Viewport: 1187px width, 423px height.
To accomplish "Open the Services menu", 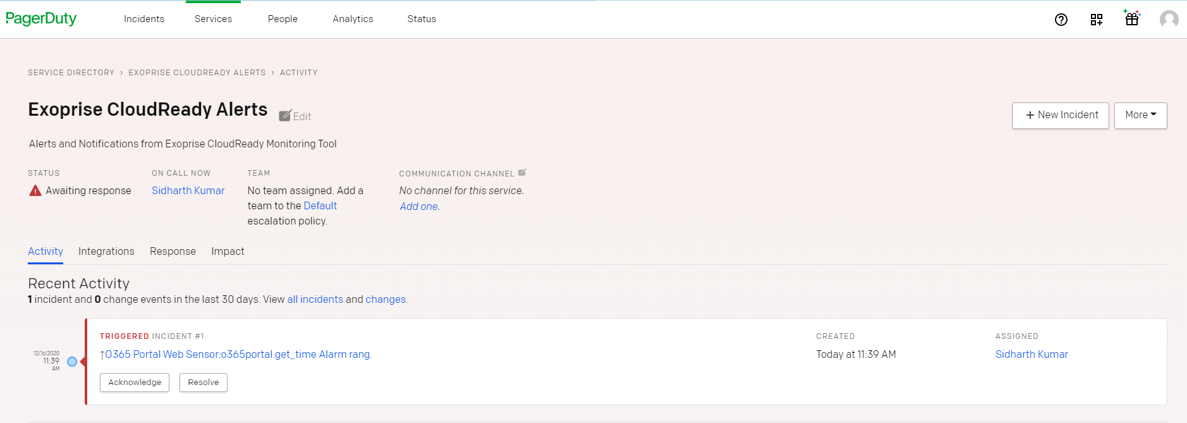I will [213, 19].
